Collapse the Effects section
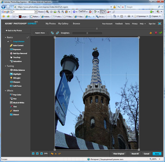 click(5, 91)
